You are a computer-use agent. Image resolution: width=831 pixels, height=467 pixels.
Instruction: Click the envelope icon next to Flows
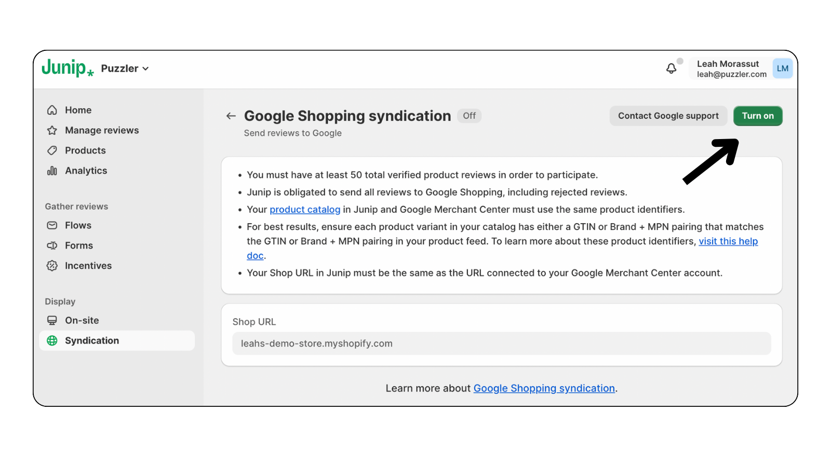[x=52, y=225]
